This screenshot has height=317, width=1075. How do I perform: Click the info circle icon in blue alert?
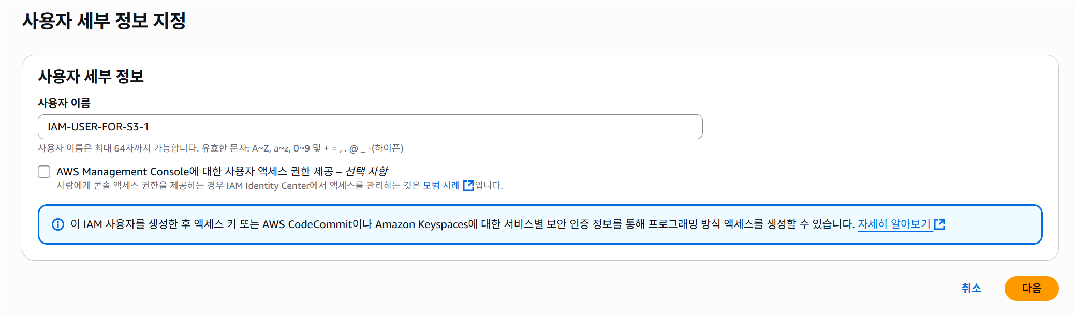click(x=58, y=224)
